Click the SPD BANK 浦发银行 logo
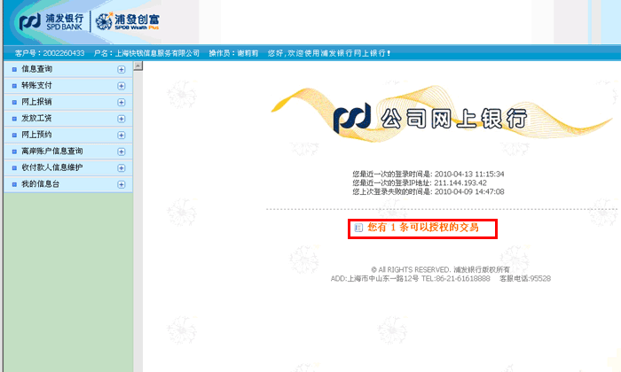The width and height of the screenshot is (621, 372). pos(51,22)
